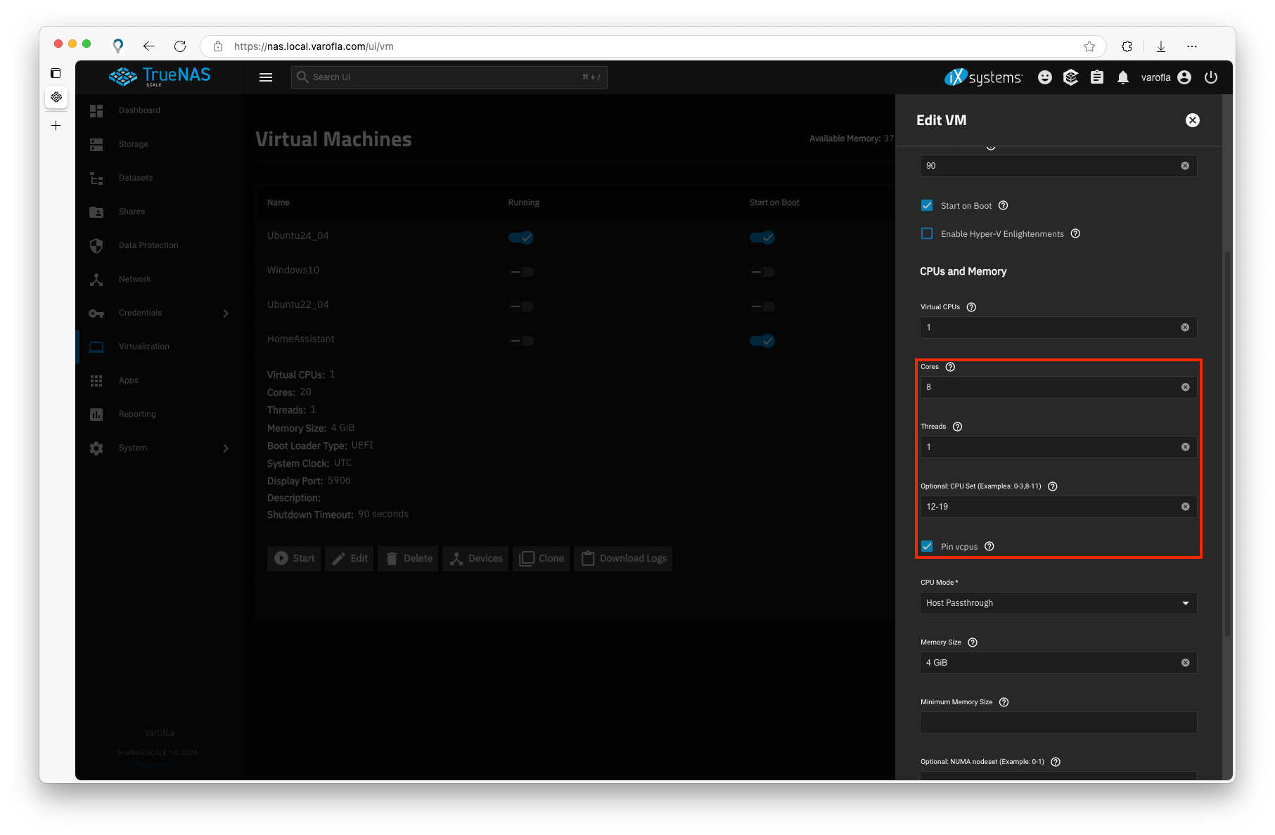Show help for Minimum Memory Size
1275x835 pixels.
[1004, 702]
